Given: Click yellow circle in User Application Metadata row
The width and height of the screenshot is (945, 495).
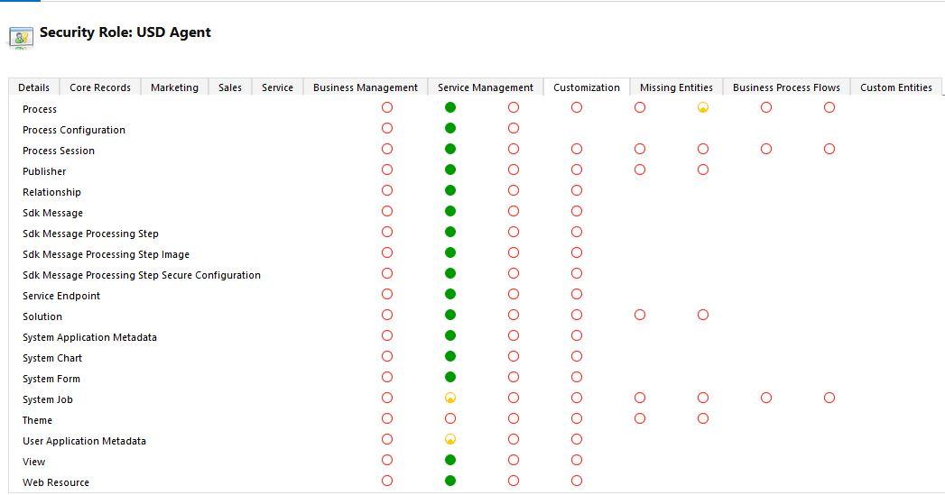Looking at the screenshot, I should point(450,439).
